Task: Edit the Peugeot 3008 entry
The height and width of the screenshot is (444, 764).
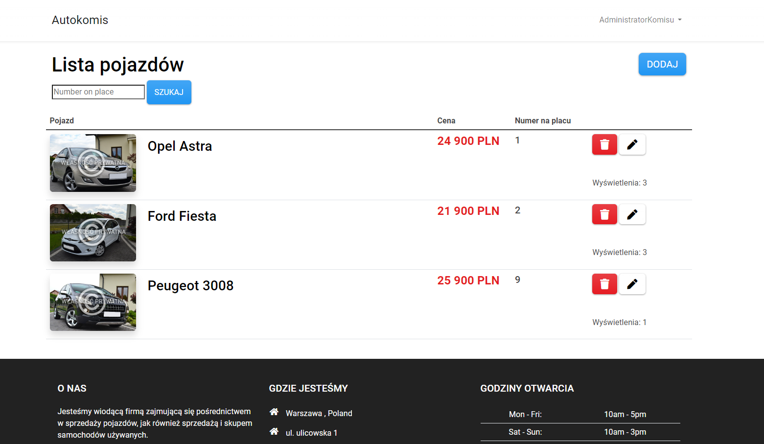Action: coord(632,284)
